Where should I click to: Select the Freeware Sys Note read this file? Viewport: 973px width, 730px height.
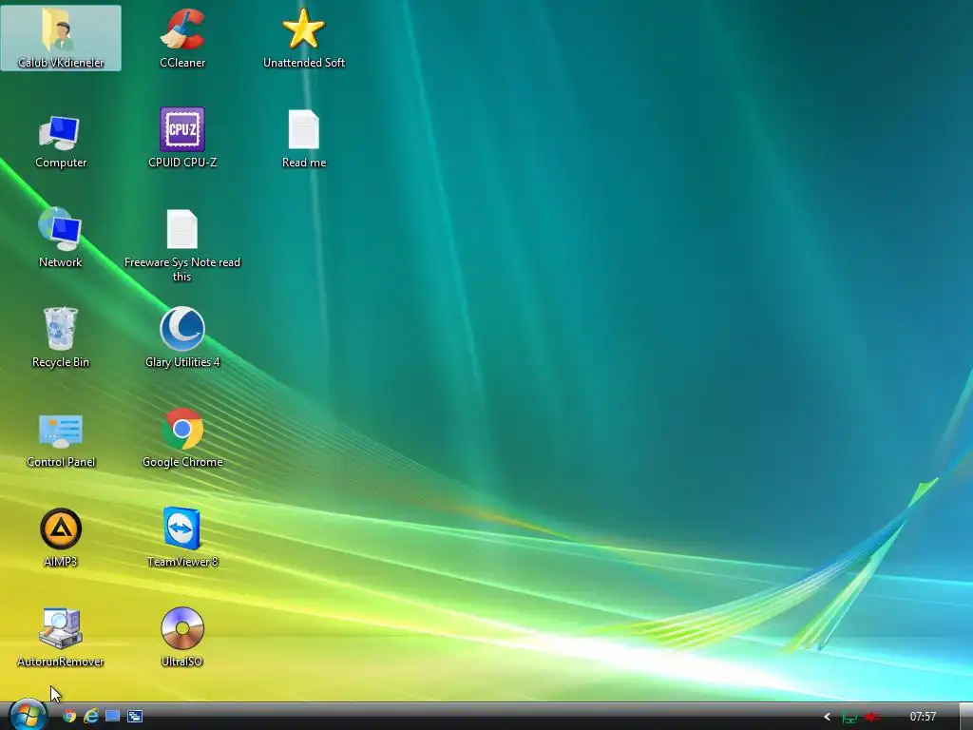tap(181, 246)
